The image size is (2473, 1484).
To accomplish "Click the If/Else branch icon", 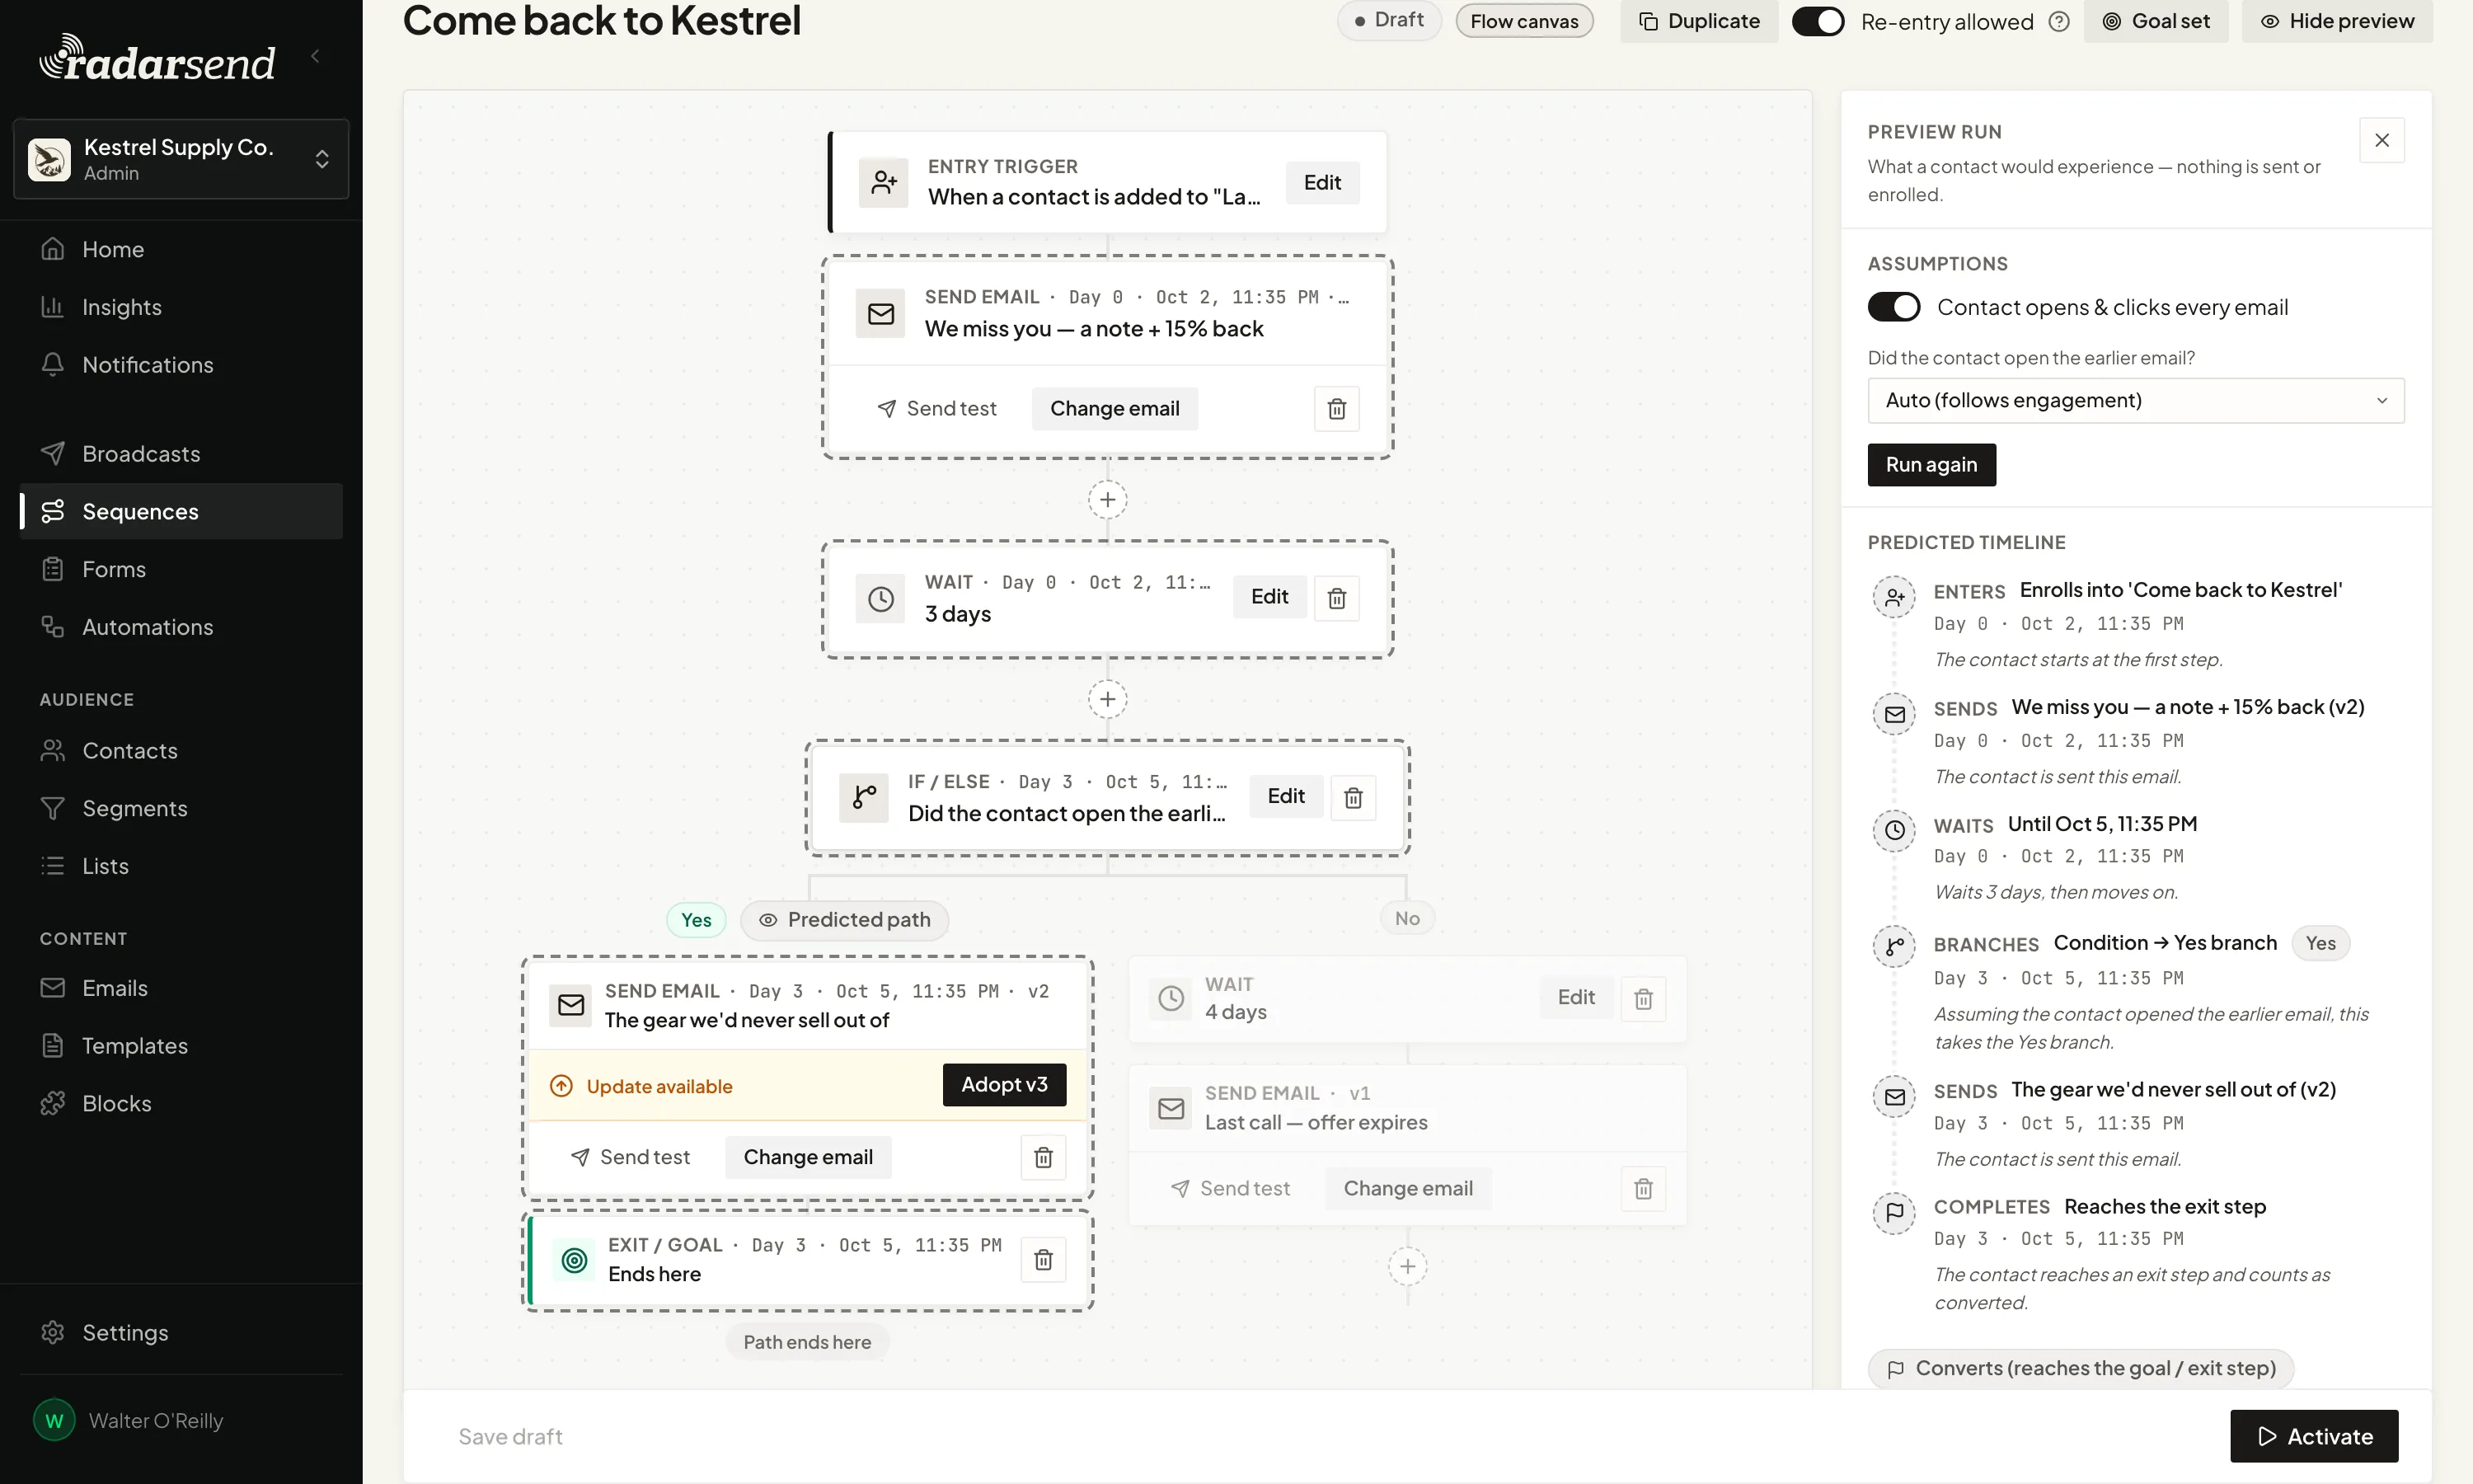I will [864, 798].
